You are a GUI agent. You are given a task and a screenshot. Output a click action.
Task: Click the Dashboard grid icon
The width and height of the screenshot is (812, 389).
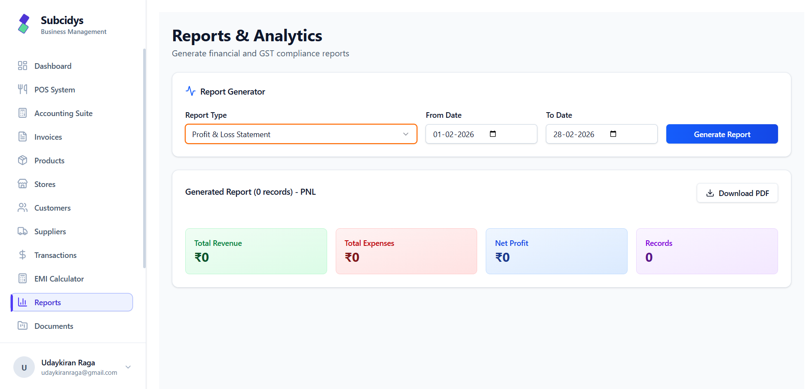point(22,66)
